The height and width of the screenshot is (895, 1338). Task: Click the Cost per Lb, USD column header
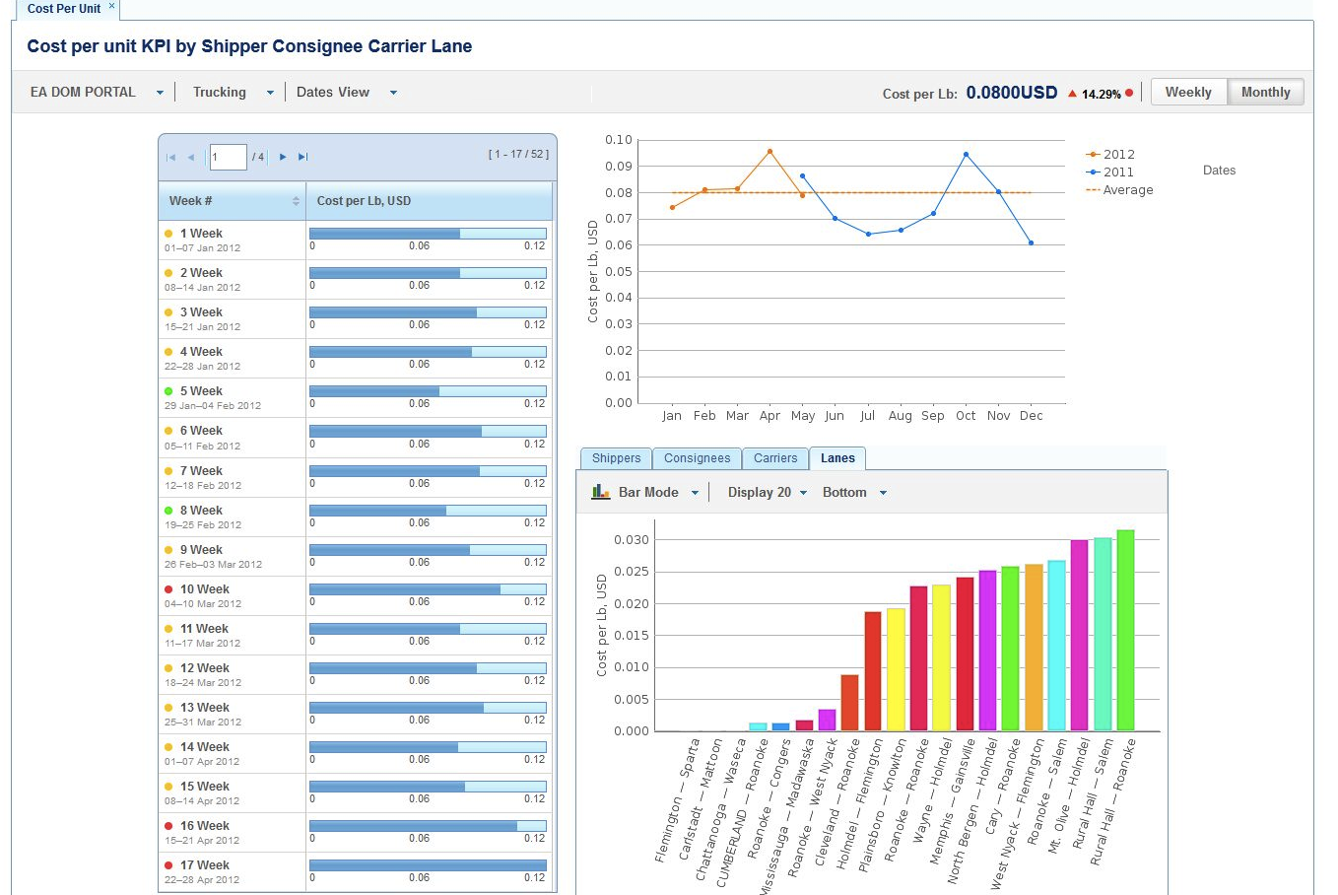pos(430,201)
